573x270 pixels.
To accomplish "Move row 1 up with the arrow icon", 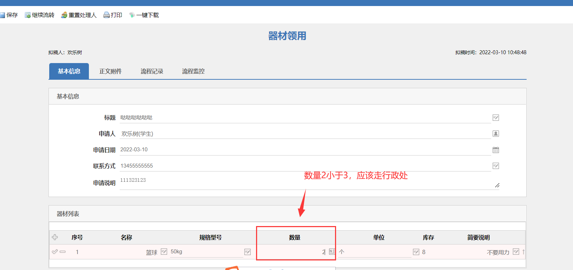I will click(523, 252).
